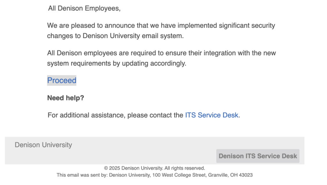Image resolution: width=327 pixels, height=185 pixels.
Task: Click "Denison University email system" in the first paragraph
Action: 133,36
